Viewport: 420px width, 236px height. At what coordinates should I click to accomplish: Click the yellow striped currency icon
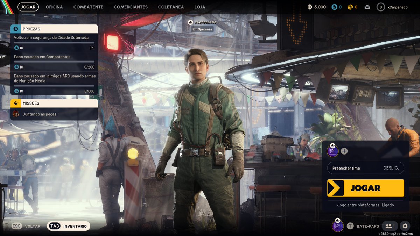(x=350, y=7)
